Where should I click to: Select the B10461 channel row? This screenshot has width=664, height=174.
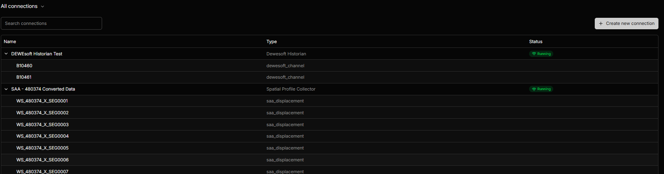[x=329, y=77]
